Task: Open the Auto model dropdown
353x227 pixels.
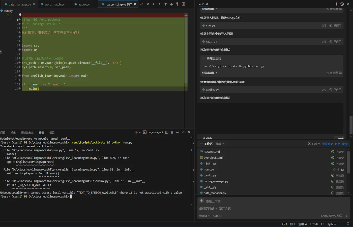Action: click(x=217, y=216)
